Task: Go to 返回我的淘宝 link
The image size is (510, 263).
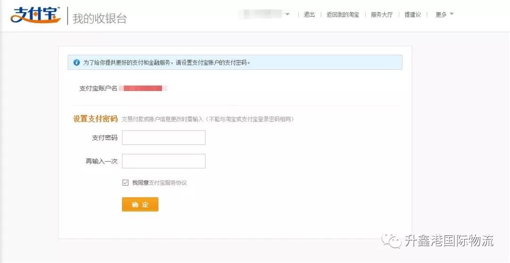Action: (x=343, y=15)
